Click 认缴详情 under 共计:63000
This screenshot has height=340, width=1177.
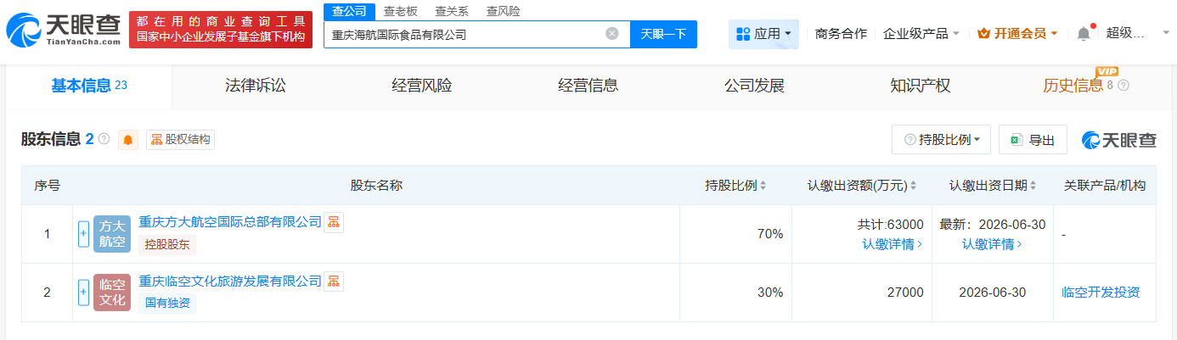point(893,244)
